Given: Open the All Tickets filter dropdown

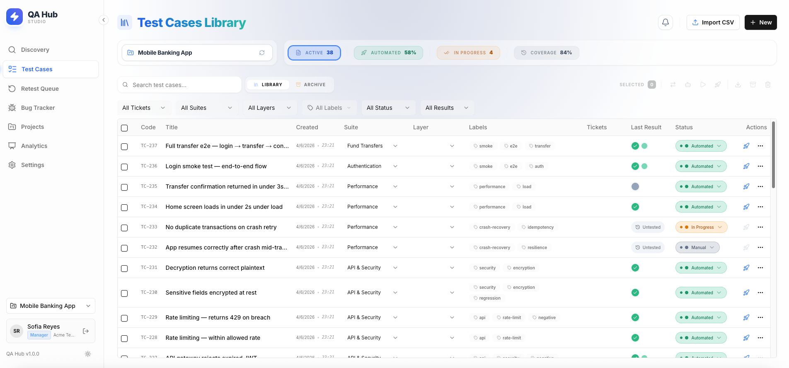Looking at the screenshot, I should tap(144, 108).
